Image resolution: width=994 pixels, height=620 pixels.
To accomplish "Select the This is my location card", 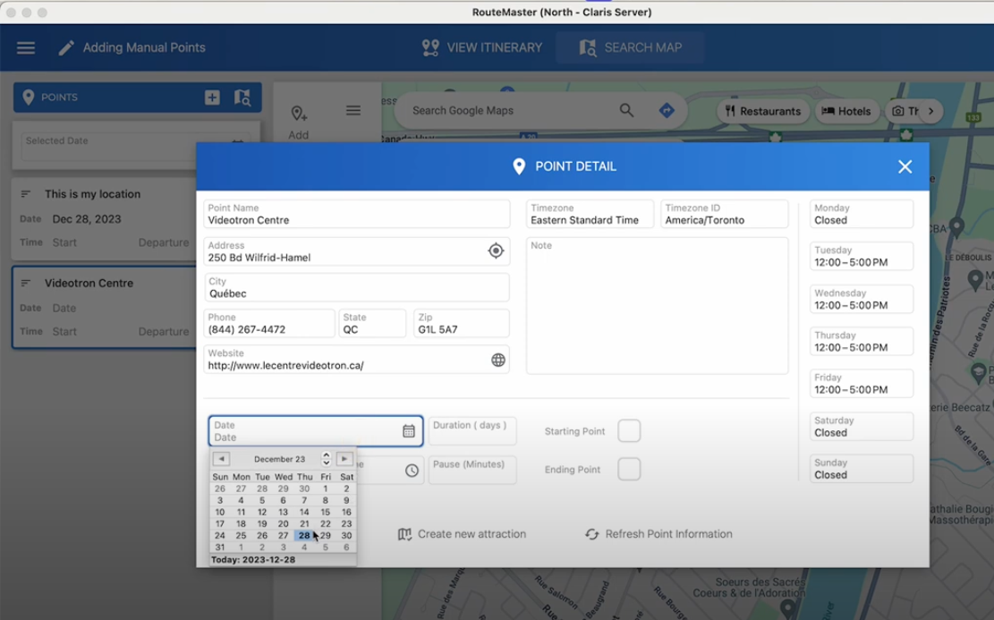I will 105,218.
